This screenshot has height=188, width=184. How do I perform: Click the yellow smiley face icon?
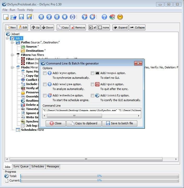120,17
